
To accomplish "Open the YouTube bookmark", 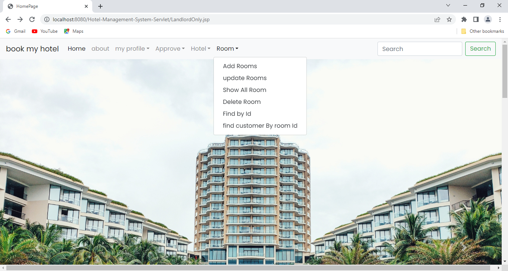I will [x=45, y=31].
